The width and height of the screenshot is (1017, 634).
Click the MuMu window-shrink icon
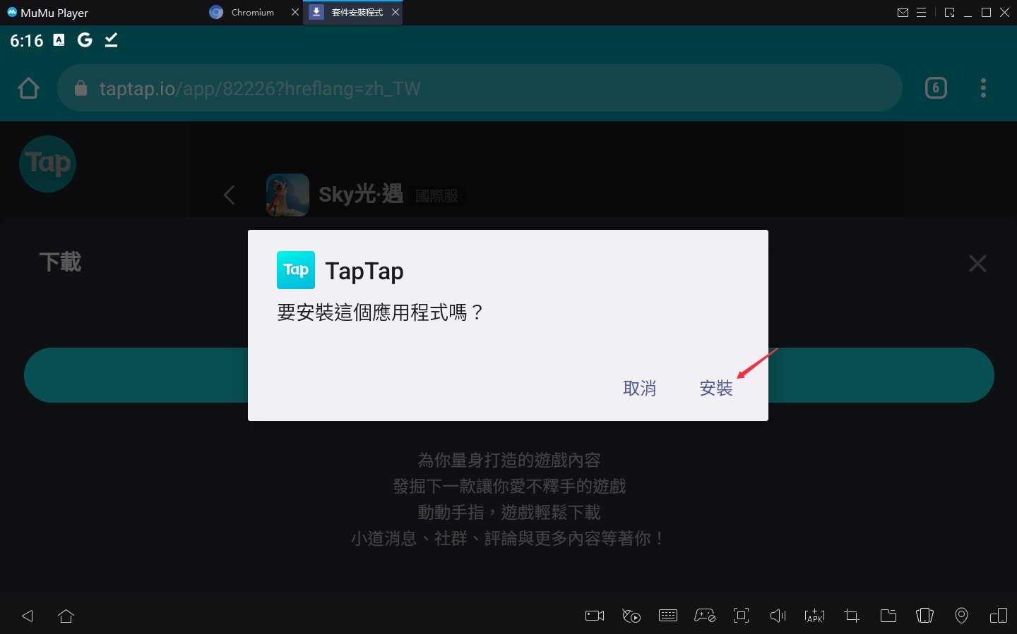pyautogui.click(x=949, y=13)
